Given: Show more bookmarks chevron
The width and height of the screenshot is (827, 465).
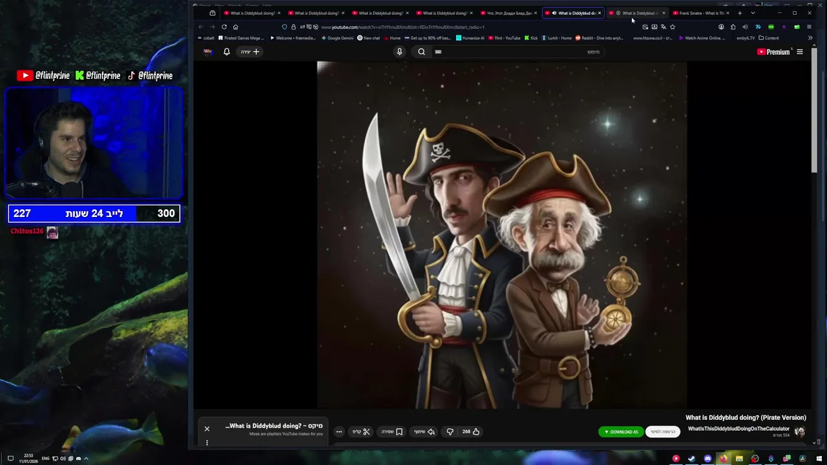Looking at the screenshot, I should [x=810, y=38].
